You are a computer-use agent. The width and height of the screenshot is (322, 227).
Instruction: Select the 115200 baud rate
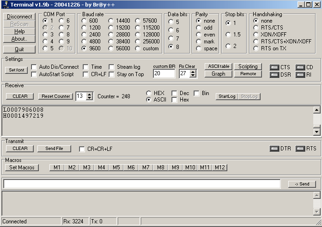(x=138, y=28)
